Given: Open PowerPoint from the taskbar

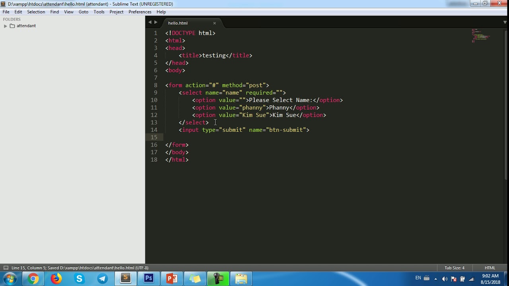Looking at the screenshot, I should 172,279.
